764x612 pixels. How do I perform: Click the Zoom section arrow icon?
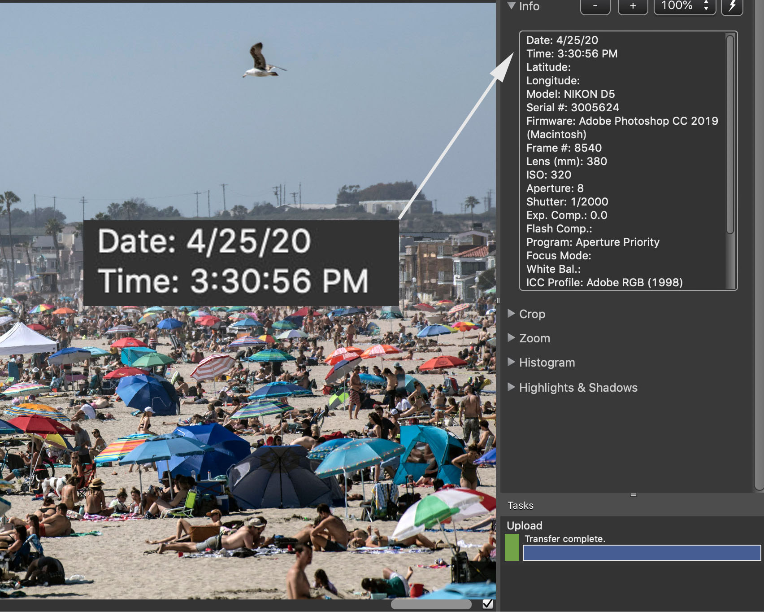click(512, 338)
